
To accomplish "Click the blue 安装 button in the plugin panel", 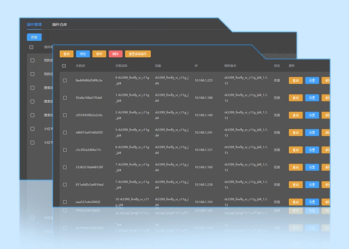I will [34, 37].
